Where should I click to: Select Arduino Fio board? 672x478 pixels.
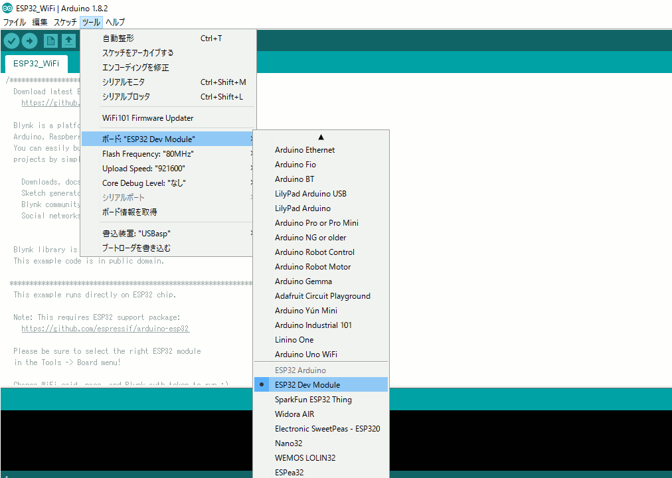(321, 165)
